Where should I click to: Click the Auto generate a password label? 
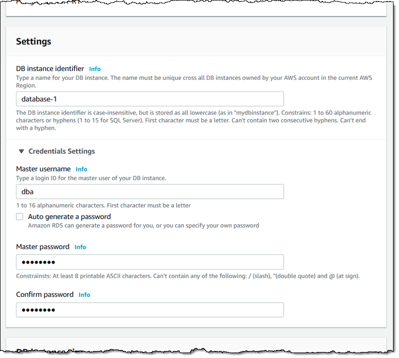pyautogui.click(x=69, y=217)
